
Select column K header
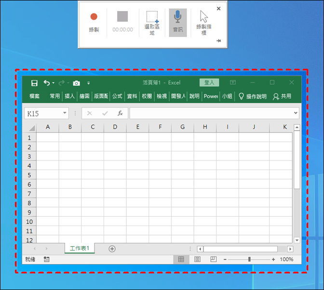click(x=281, y=127)
